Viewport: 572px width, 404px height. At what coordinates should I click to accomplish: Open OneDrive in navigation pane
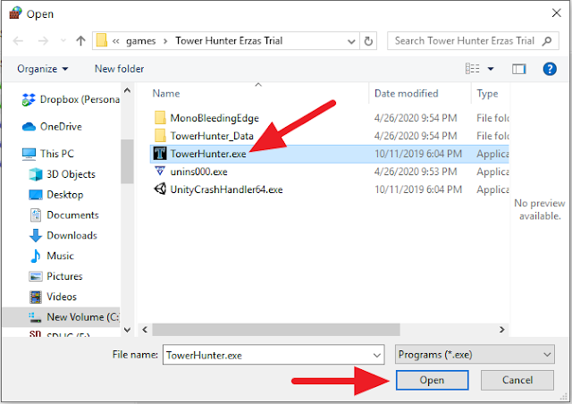click(x=52, y=127)
